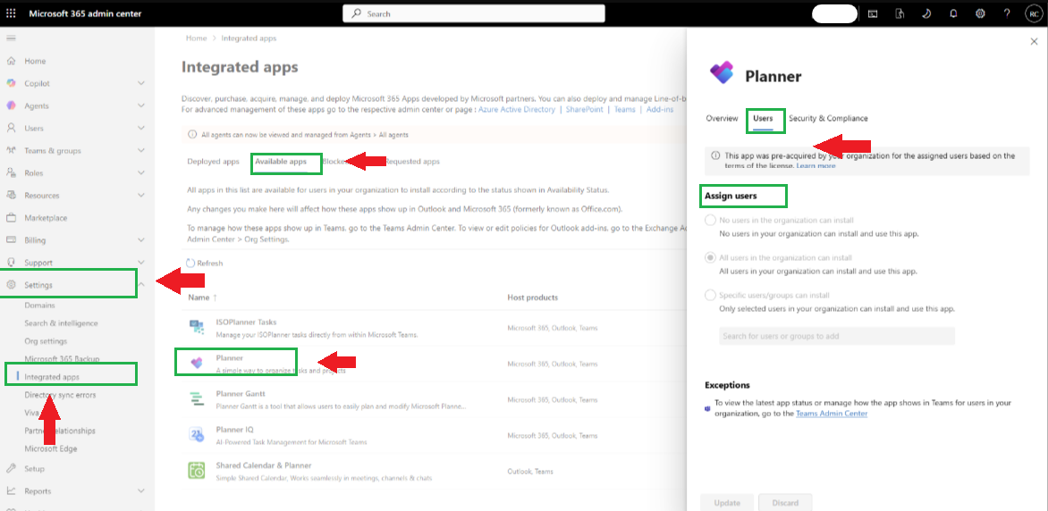
Task: Expand the Reports menu chevron
Action: (x=141, y=491)
